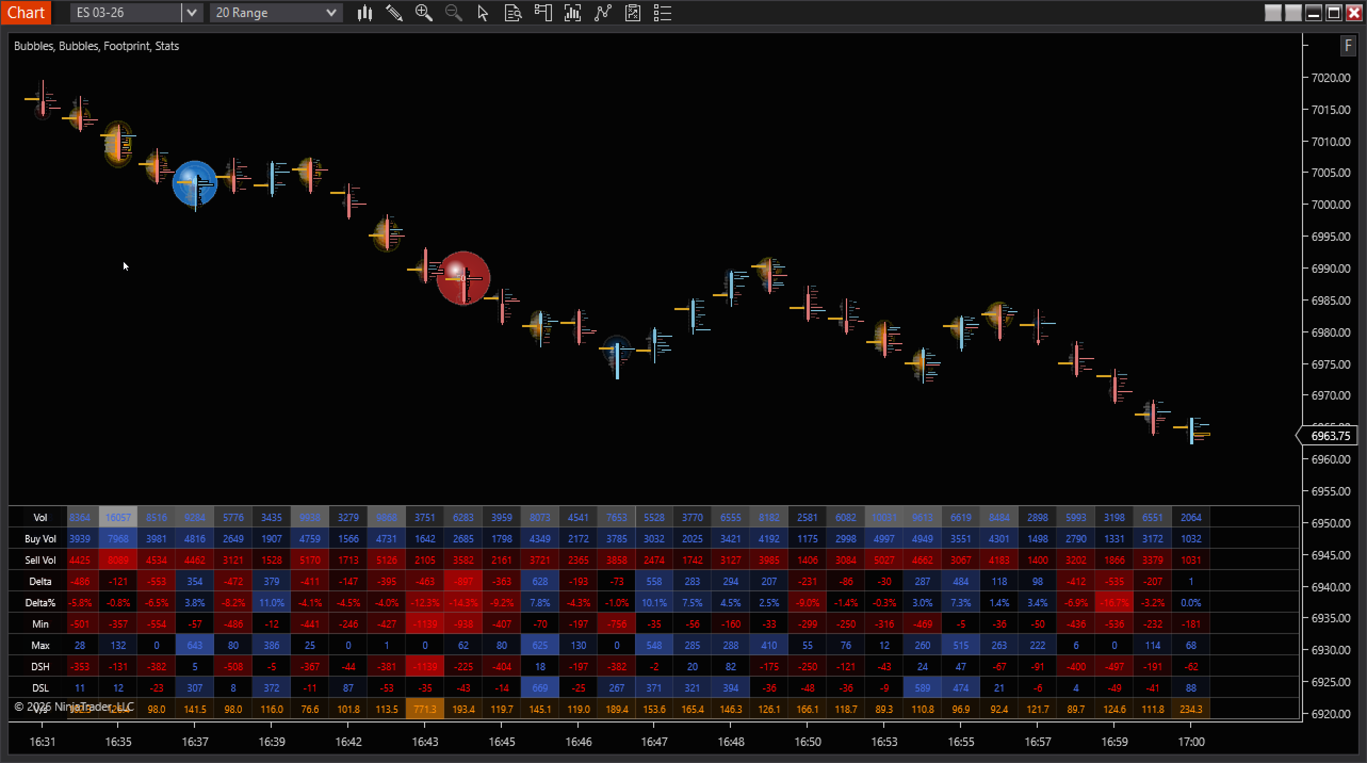The height and width of the screenshot is (763, 1367).
Task: Open the chart properties list icon
Action: tap(662, 13)
